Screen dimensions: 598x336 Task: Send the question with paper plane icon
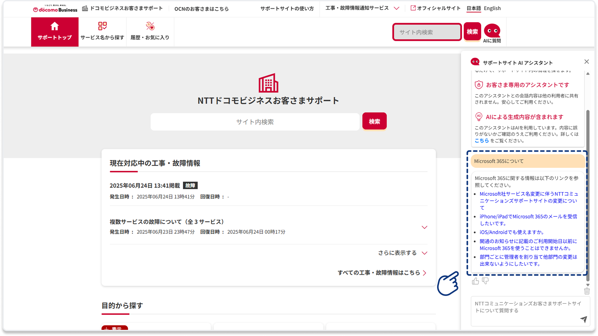tap(583, 319)
